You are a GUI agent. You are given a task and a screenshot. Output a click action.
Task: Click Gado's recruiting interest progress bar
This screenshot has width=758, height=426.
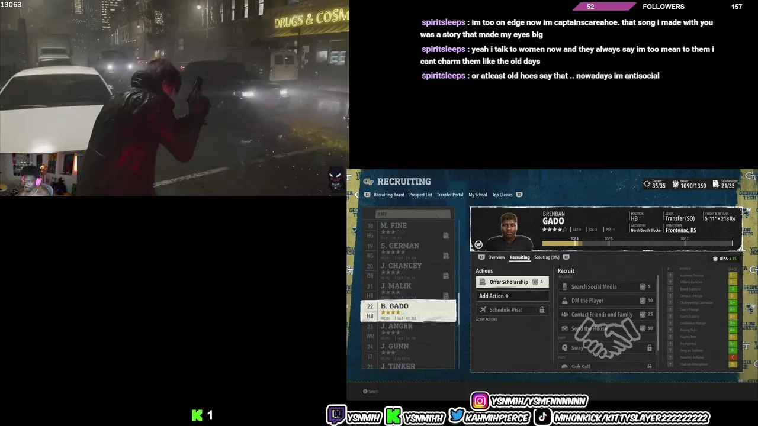coord(637,243)
